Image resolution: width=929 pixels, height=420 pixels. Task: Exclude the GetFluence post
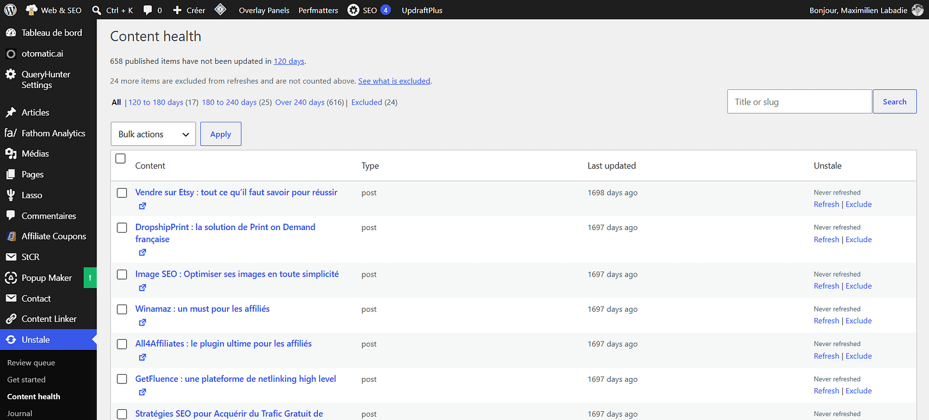(859, 391)
